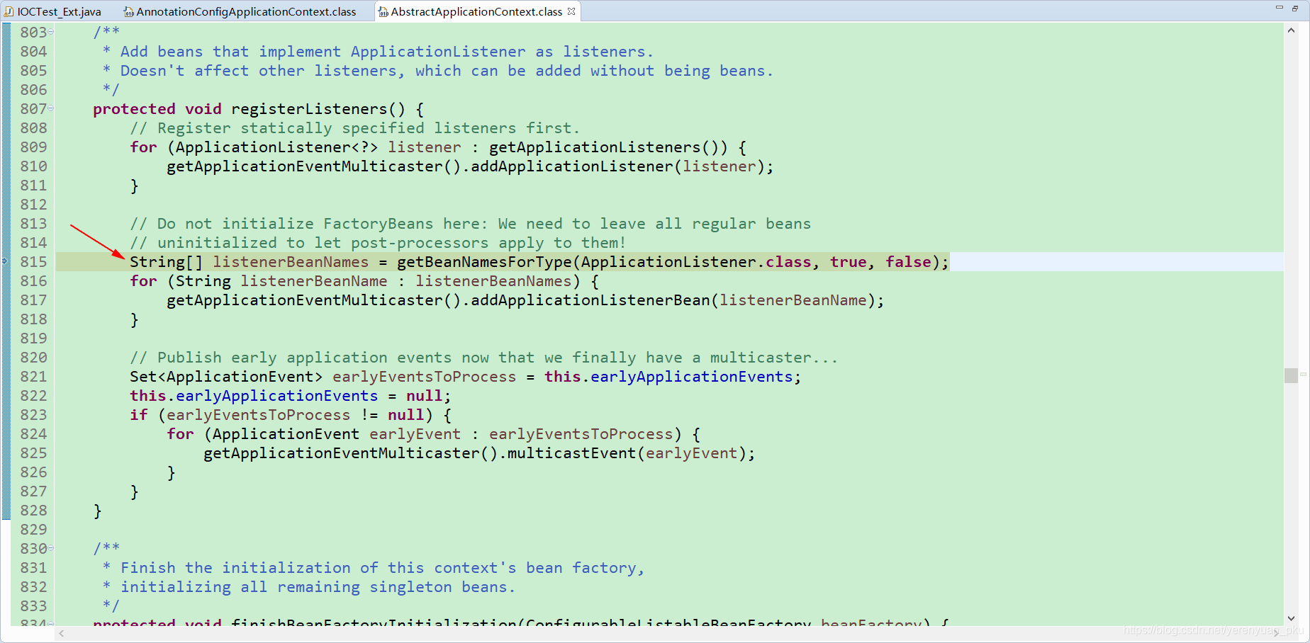Screen dimensions: 1310x643
Task: Collapse the Javadoc comment at line 803
Action: click(51, 32)
